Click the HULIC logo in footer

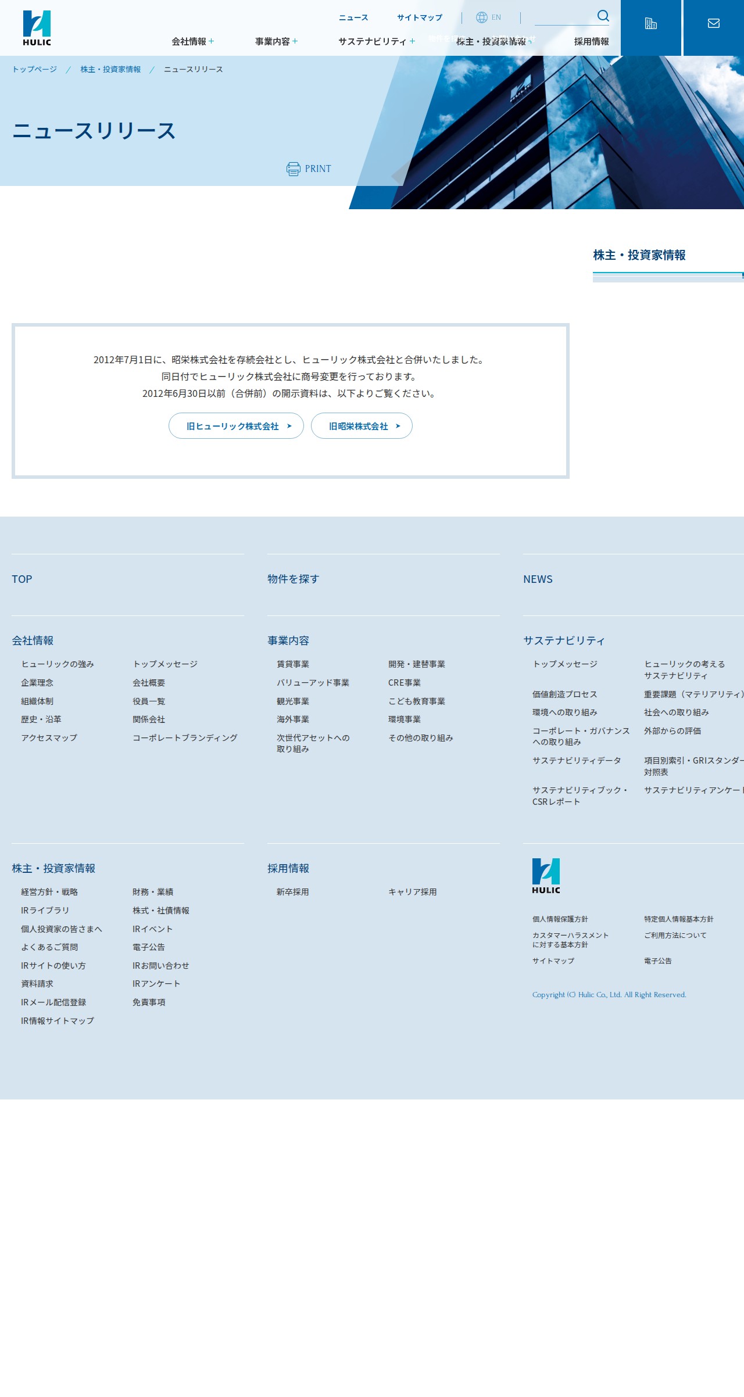pyautogui.click(x=546, y=876)
